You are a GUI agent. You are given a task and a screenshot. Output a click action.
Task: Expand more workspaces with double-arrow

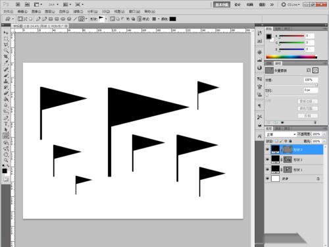click(272, 5)
